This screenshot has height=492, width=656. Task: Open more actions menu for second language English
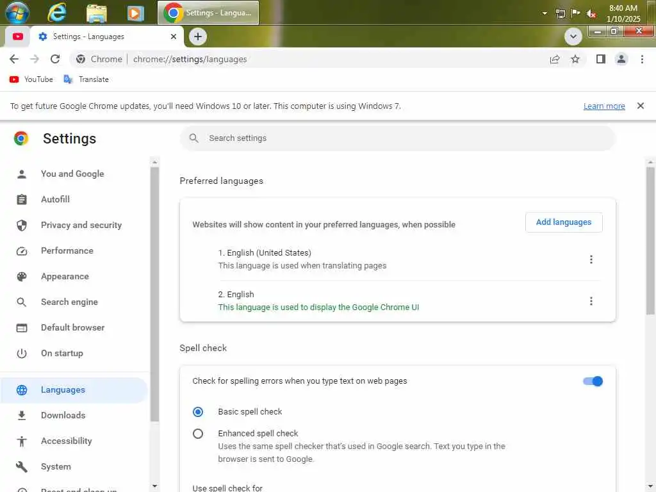[x=591, y=301]
